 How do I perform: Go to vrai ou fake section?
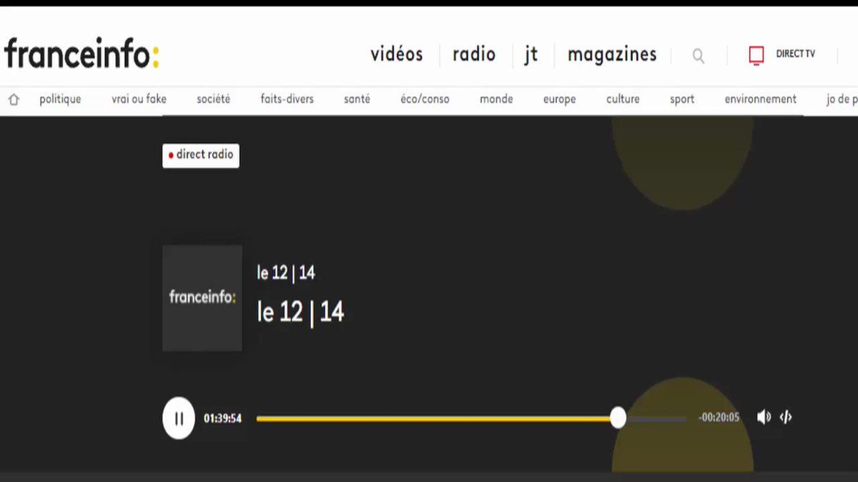tap(139, 99)
